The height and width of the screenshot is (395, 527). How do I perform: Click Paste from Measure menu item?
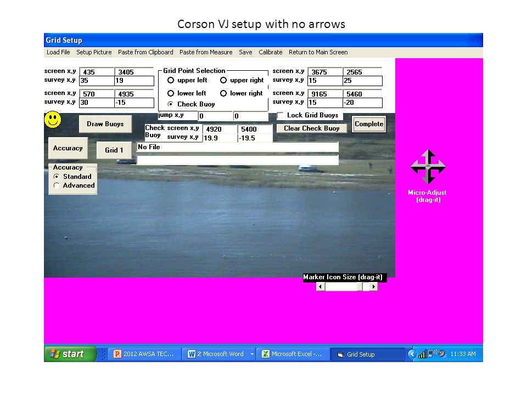(x=206, y=52)
